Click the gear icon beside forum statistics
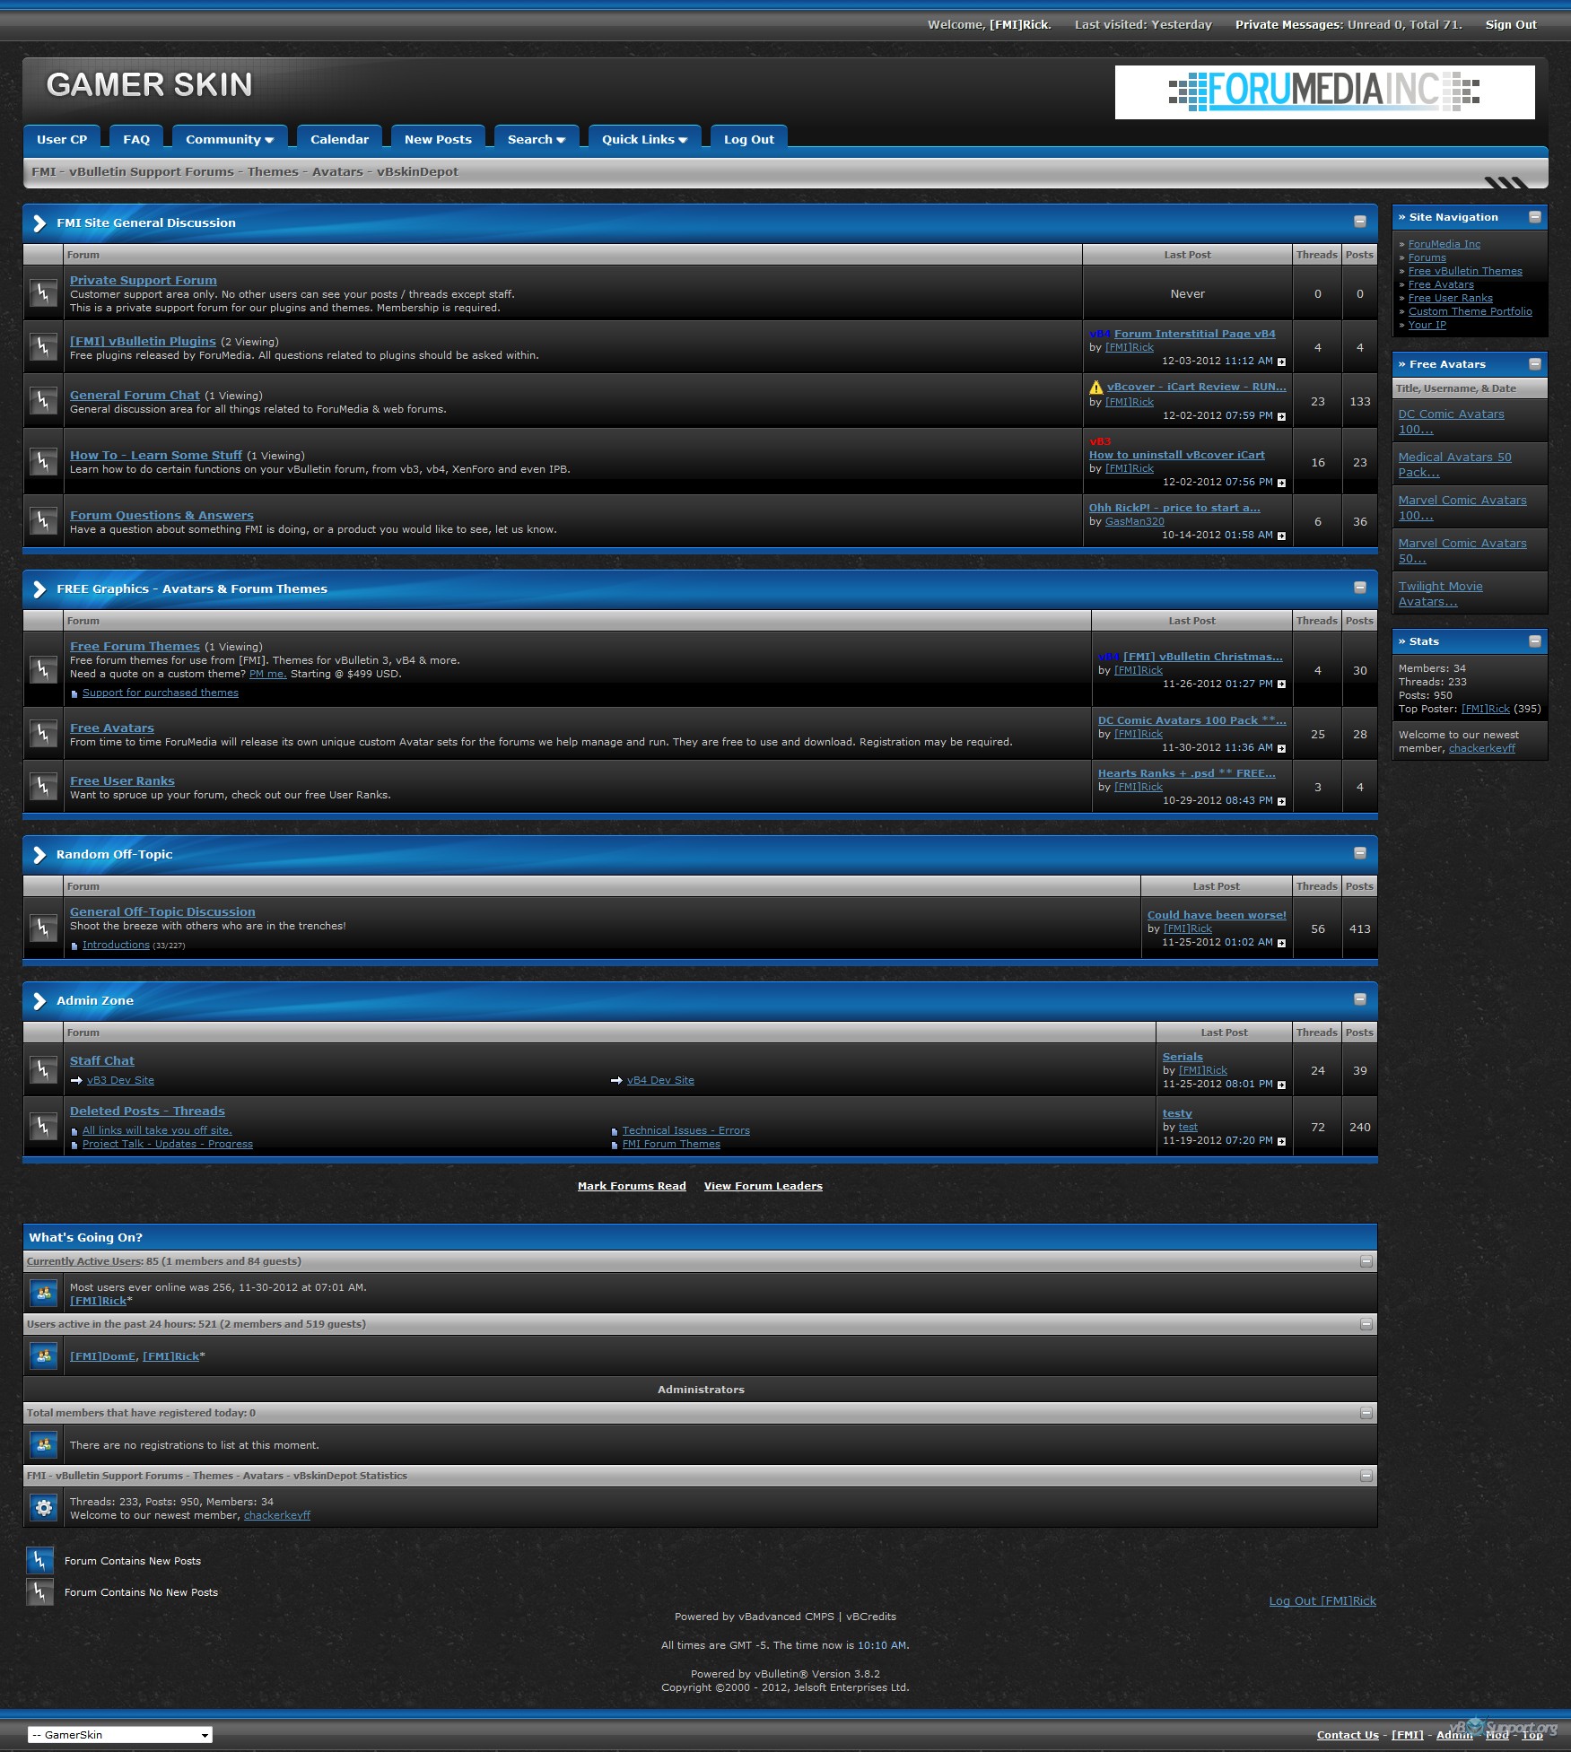 [43, 1508]
